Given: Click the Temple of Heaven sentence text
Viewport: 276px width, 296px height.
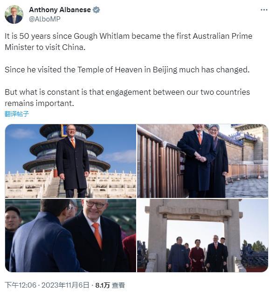Looking at the screenshot, I should click(x=127, y=70).
